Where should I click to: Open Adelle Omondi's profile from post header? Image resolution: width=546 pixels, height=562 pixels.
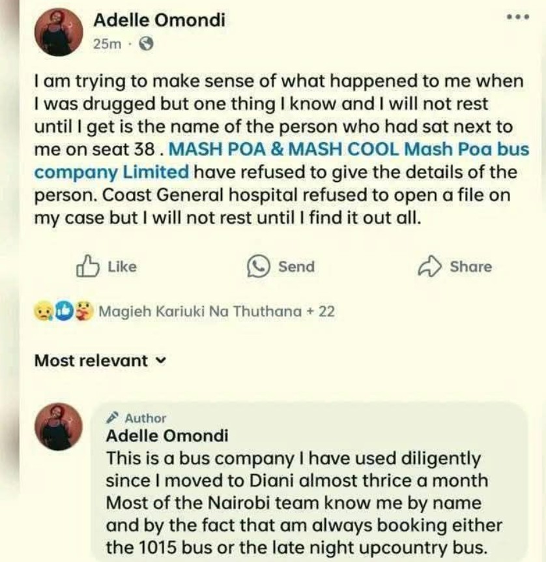[159, 20]
